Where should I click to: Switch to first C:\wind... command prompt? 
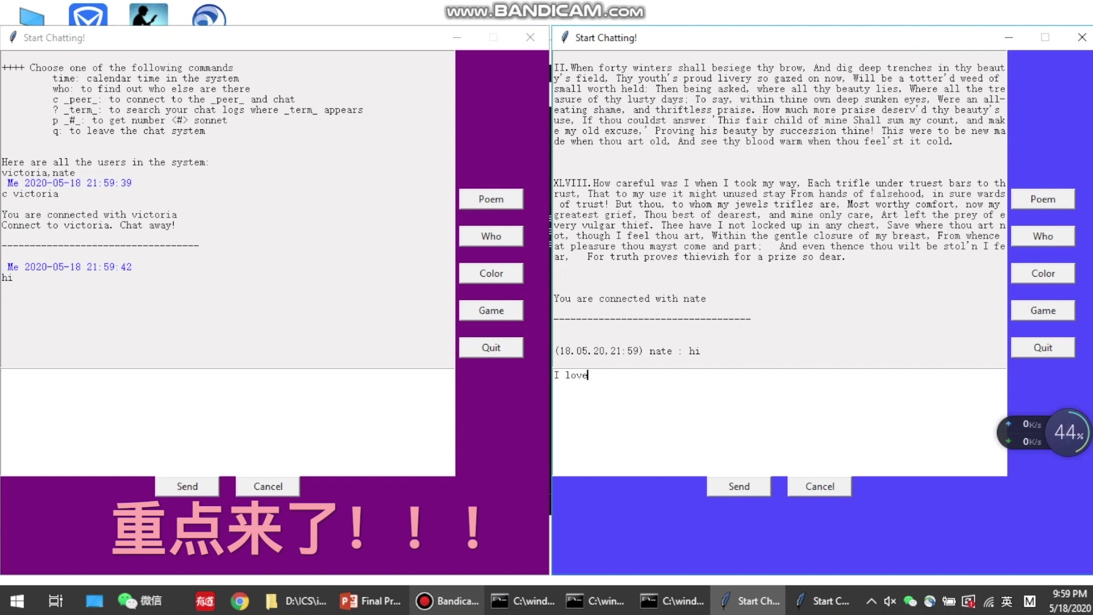coord(523,601)
